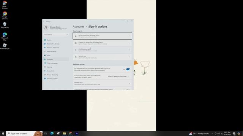Show hidden system tray icons
The image size is (243, 136).
coord(213,133)
